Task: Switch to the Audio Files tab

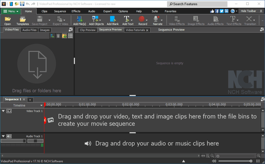Action: pyautogui.click(x=29, y=30)
